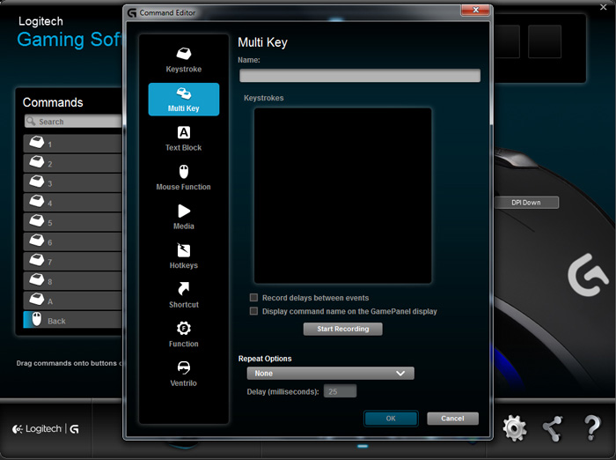Click Start Recording button
This screenshot has width=616, height=460.
pyautogui.click(x=342, y=329)
